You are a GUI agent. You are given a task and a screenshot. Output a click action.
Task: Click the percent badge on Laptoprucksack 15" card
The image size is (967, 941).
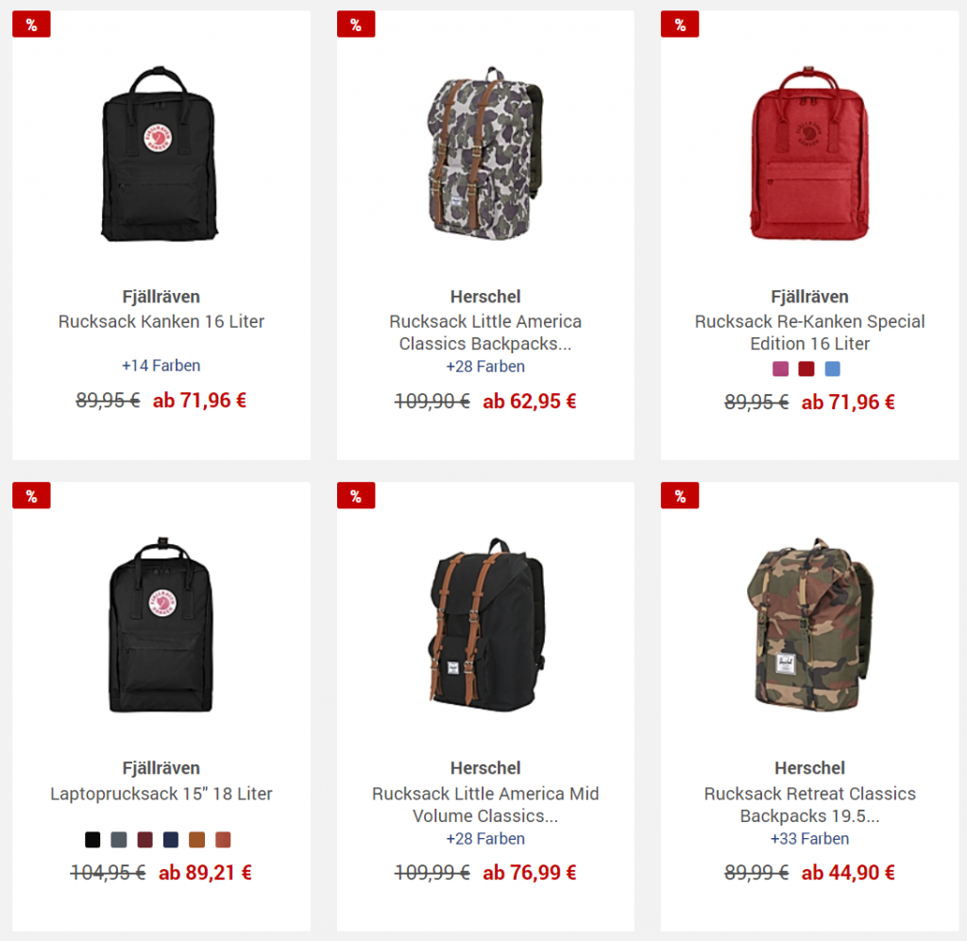31,495
